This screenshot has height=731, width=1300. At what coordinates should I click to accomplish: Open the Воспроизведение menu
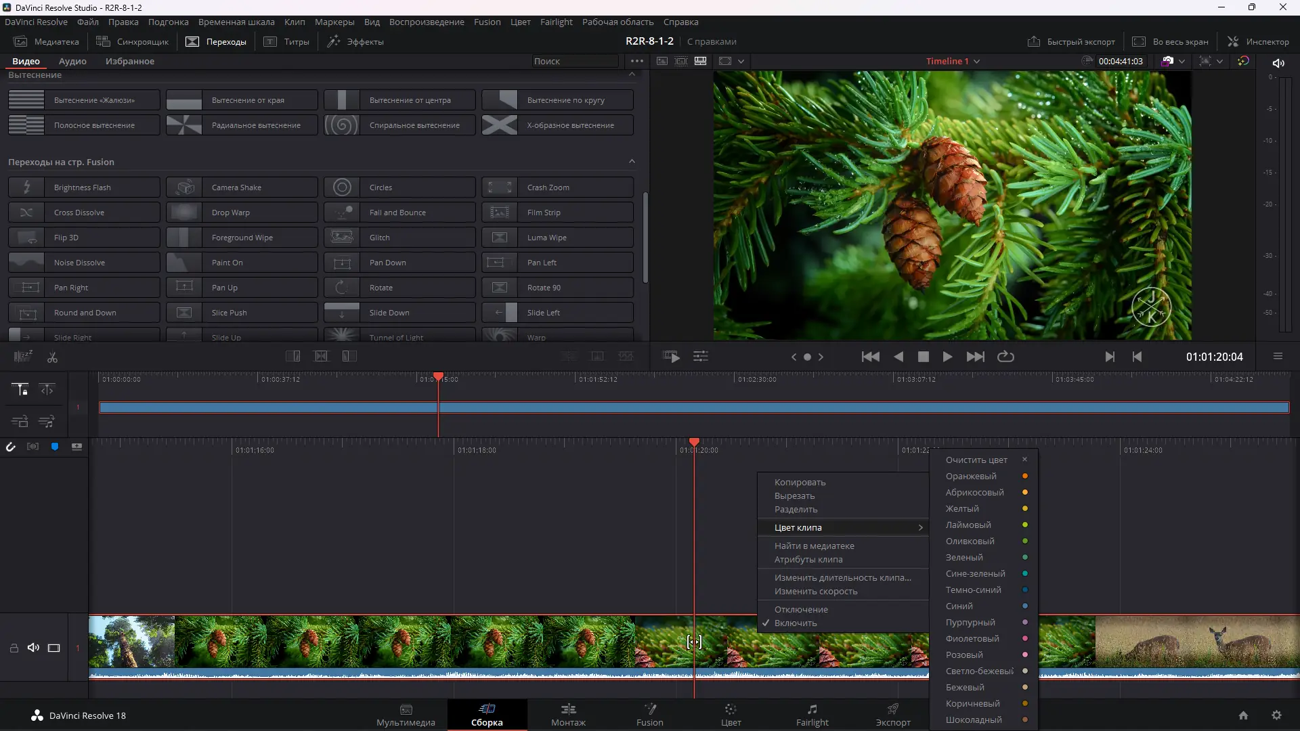point(427,22)
